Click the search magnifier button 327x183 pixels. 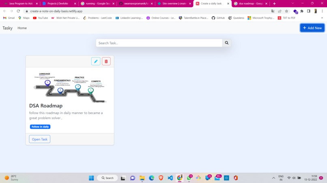(x=227, y=43)
